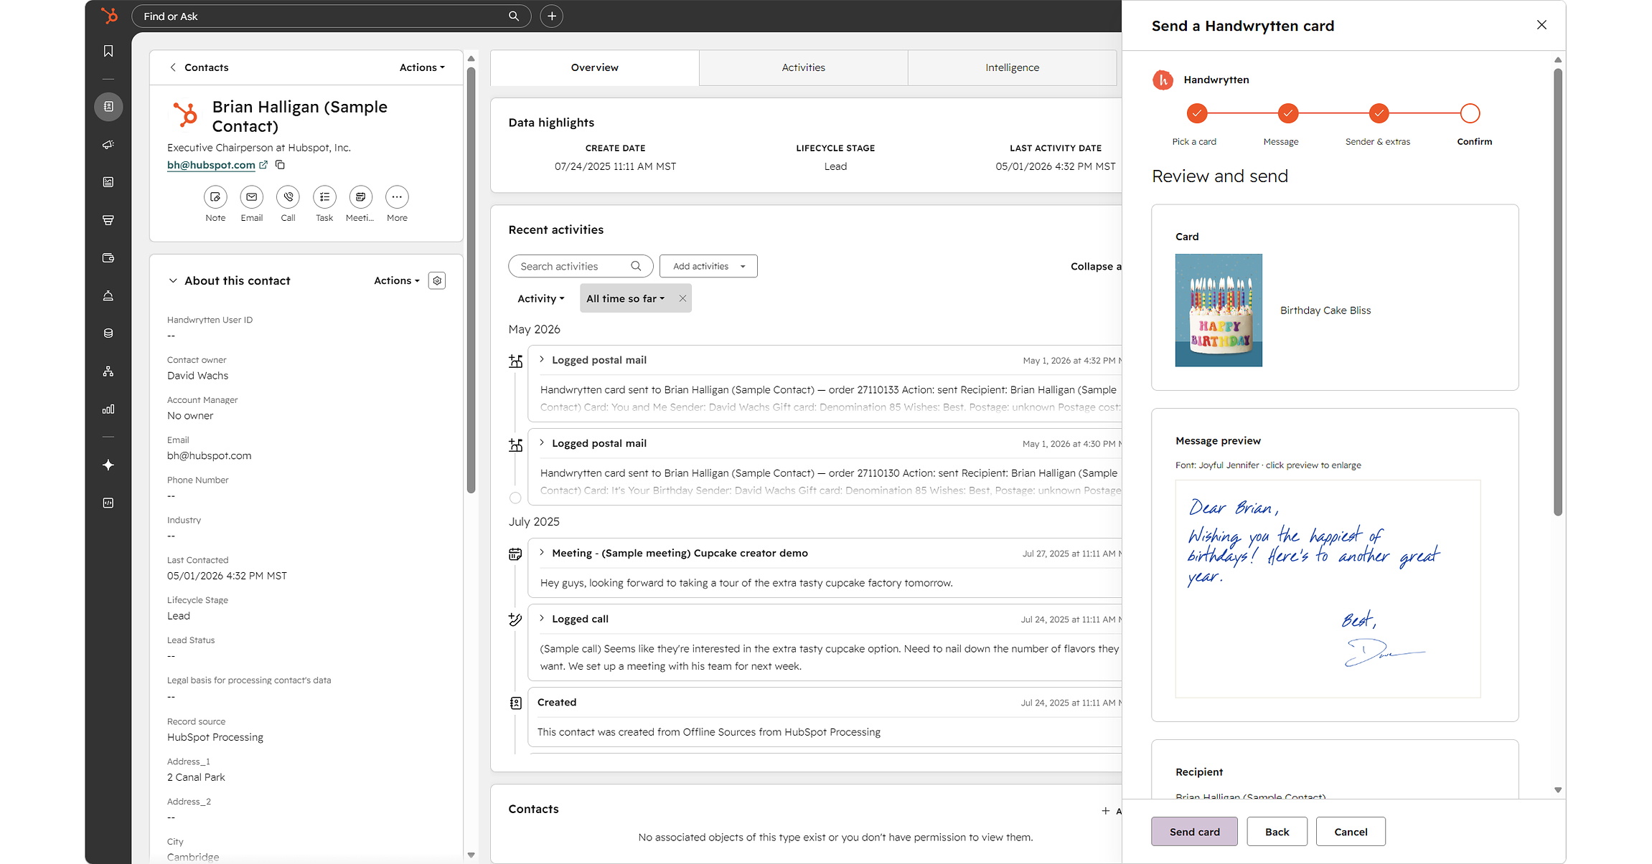
Task: Remove the All time so far filter
Action: 682,298
